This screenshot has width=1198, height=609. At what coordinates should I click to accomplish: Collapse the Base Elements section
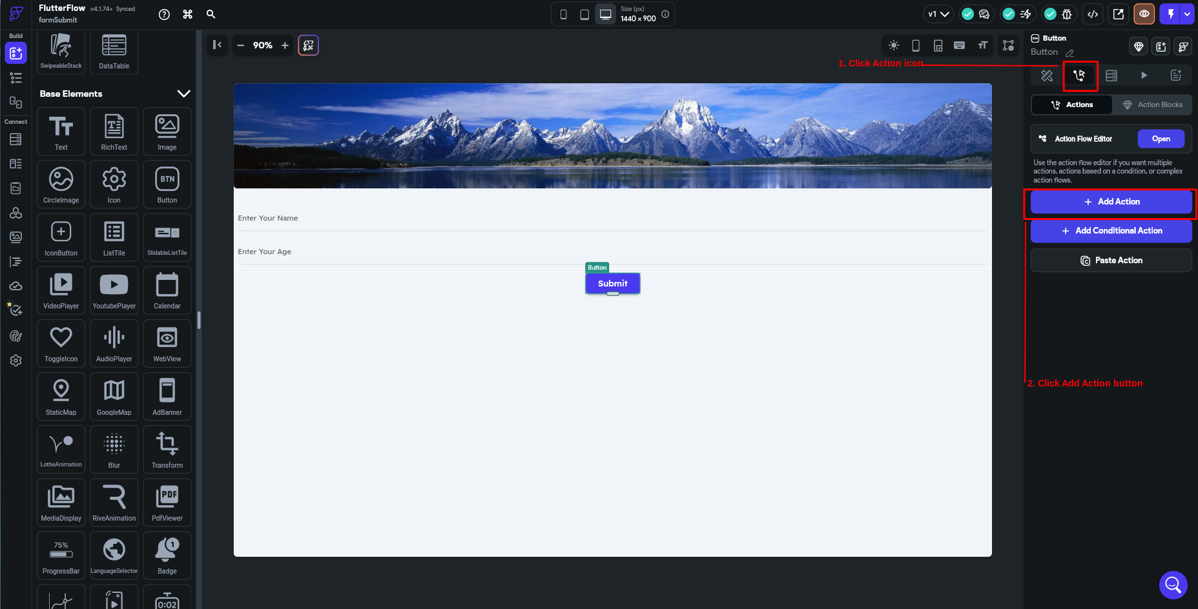pyautogui.click(x=183, y=94)
